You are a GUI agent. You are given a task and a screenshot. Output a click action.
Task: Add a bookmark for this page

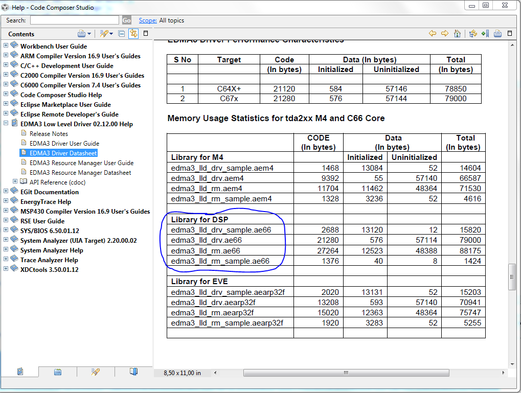(x=487, y=33)
